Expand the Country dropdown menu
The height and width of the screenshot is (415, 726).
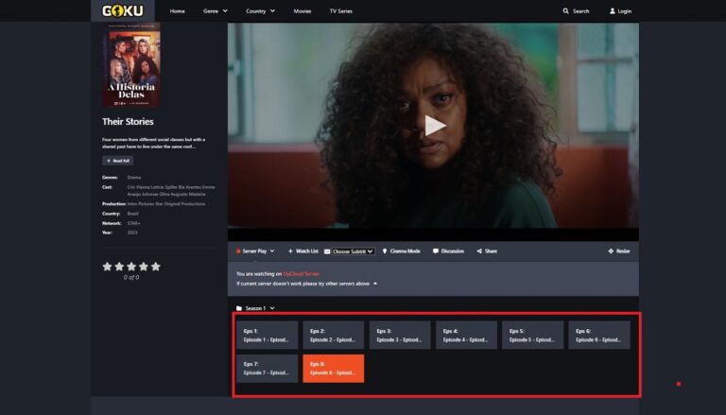(x=261, y=11)
